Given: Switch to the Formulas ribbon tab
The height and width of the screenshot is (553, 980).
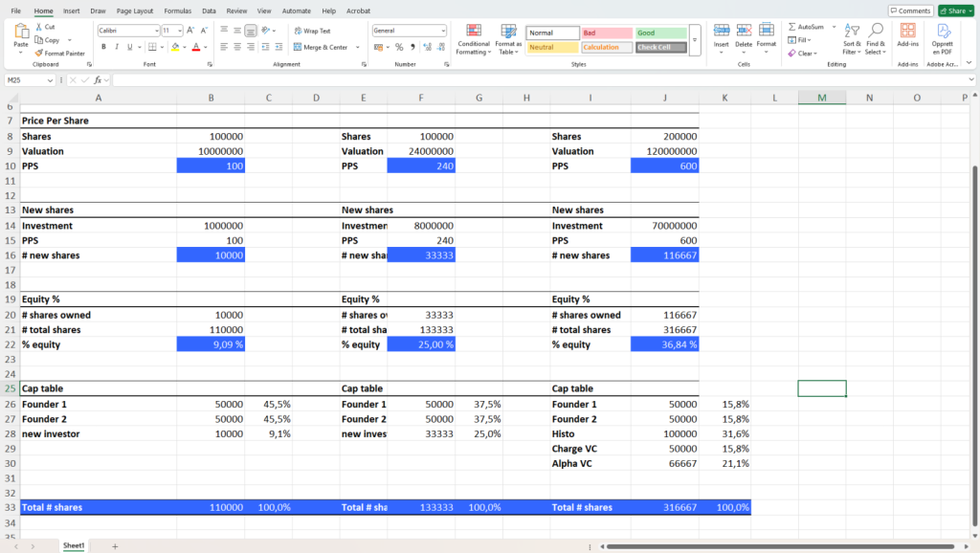Looking at the screenshot, I should (177, 11).
